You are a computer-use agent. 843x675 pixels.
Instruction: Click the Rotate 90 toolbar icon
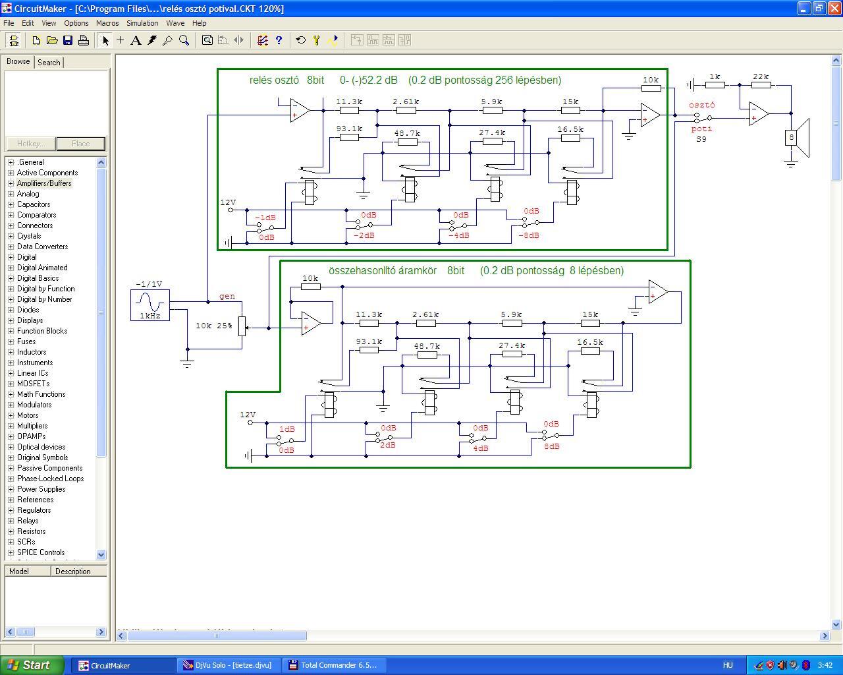[x=223, y=40]
